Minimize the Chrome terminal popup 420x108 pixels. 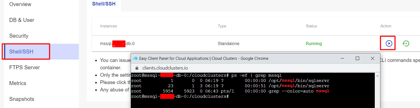[342, 58]
